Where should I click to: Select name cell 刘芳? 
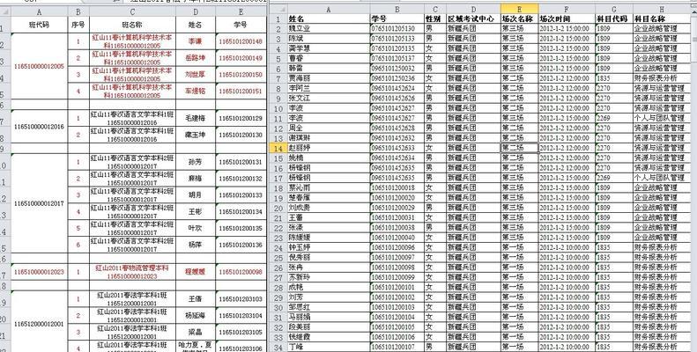(329, 297)
